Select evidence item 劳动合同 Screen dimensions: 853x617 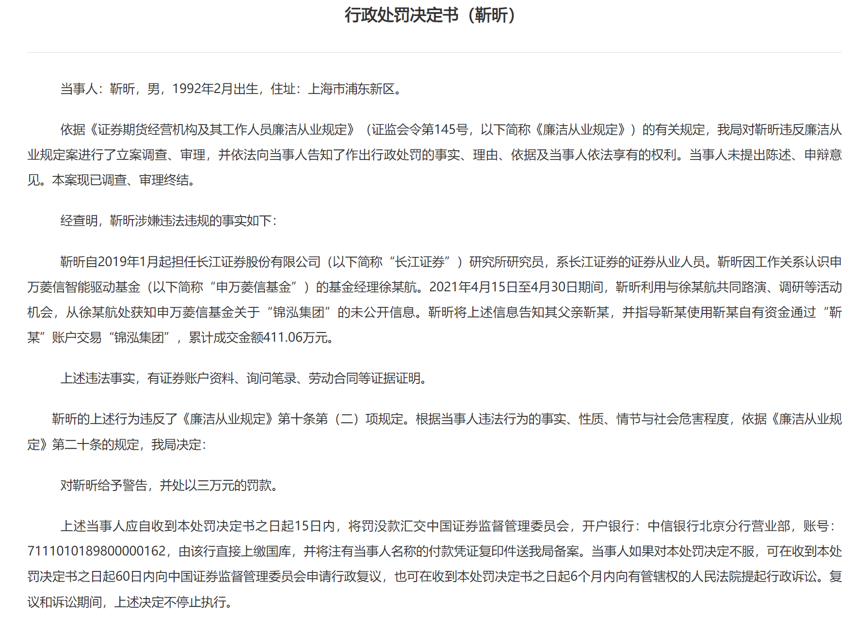point(333,378)
